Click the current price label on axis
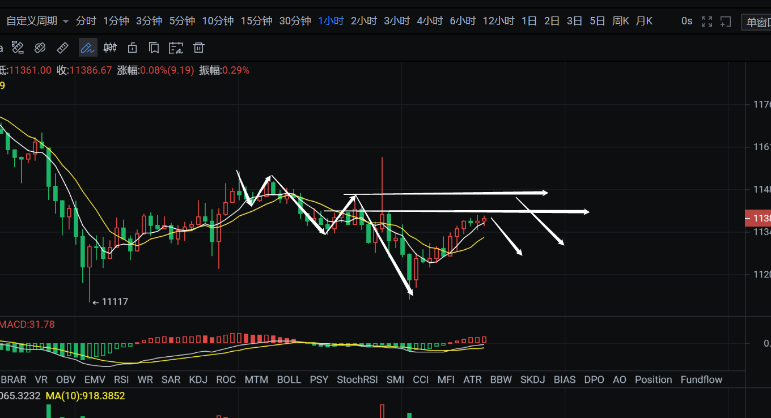Screen dimensions: 771x418 pyautogui.click(x=759, y=218)
